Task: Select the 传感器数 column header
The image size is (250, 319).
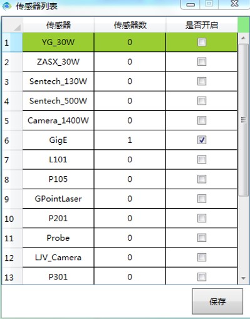Action: (130, 25)
